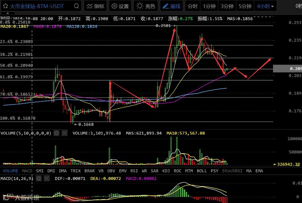
Task: Select the StochRSI indicator
Action: [232, 171]
